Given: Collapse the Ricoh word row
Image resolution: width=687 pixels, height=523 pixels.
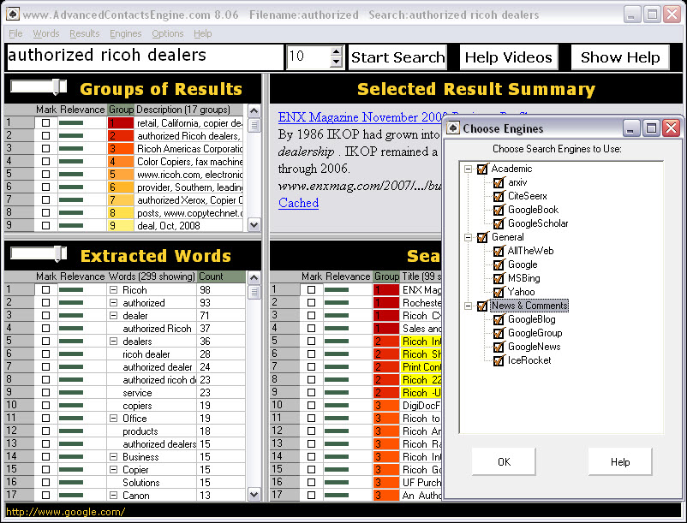Looking at the screenshot, I should (x=113, y=289).
